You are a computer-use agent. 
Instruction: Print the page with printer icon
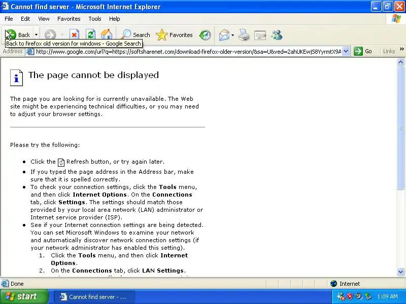[244, 35]
